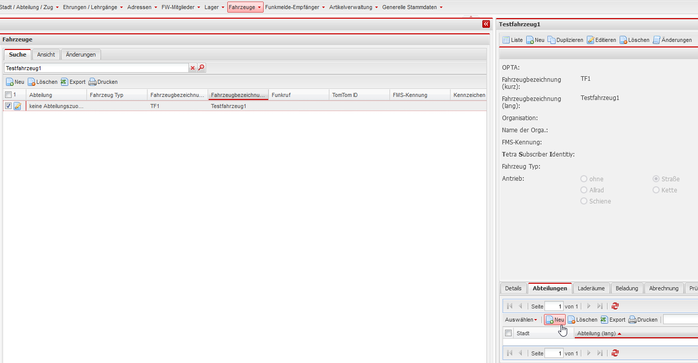Image resolution: width=698 pixels, height=363 pixels.
Task: Click Editieren in the Testfahrzeug1 toolbar
Action: (601, 40)
